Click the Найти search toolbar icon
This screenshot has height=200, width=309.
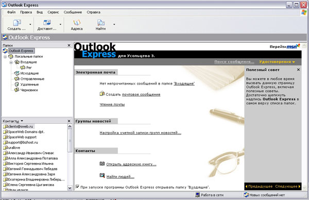[101, 23]
